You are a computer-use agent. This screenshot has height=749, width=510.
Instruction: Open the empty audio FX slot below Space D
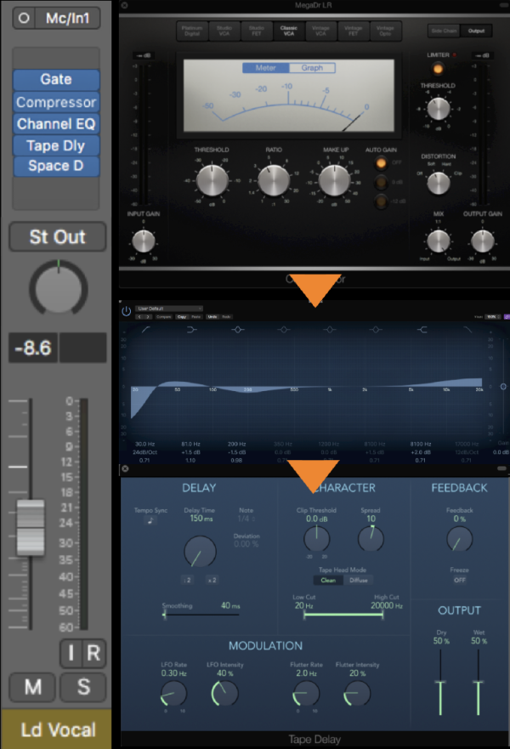click(x=56, y=194)
